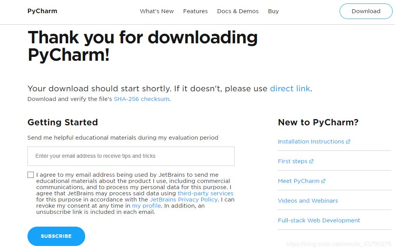Open the SHA-256 checksum link
The width and height of the screenshot is (395, 251).
[x=141, y=99]
